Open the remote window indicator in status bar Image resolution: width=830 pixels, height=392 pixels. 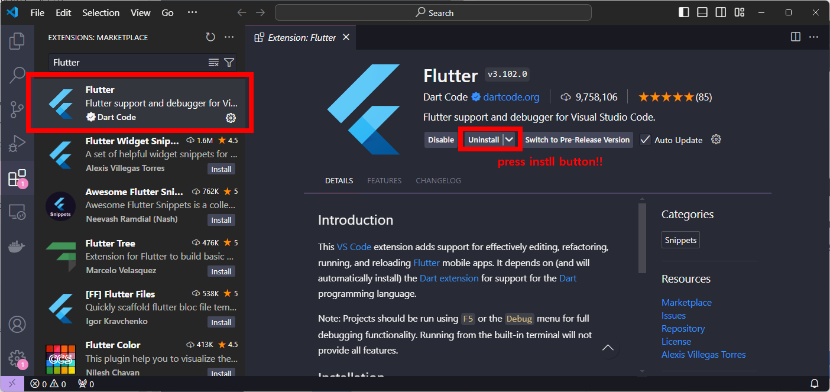point(12,384)
